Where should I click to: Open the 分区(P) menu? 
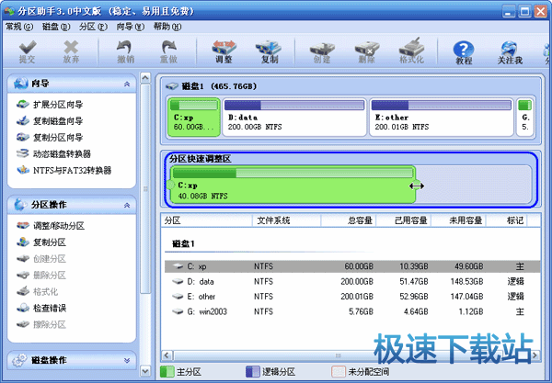[x=93, y=27]
